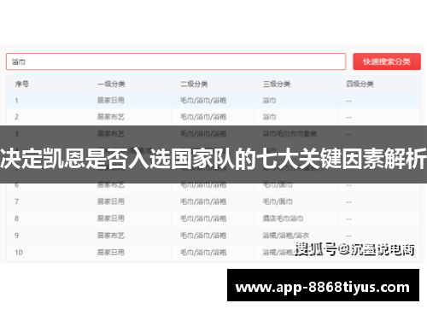Screen dimensions: 427x309
Task: Click the 三级分类 column header
Action: 277,84
